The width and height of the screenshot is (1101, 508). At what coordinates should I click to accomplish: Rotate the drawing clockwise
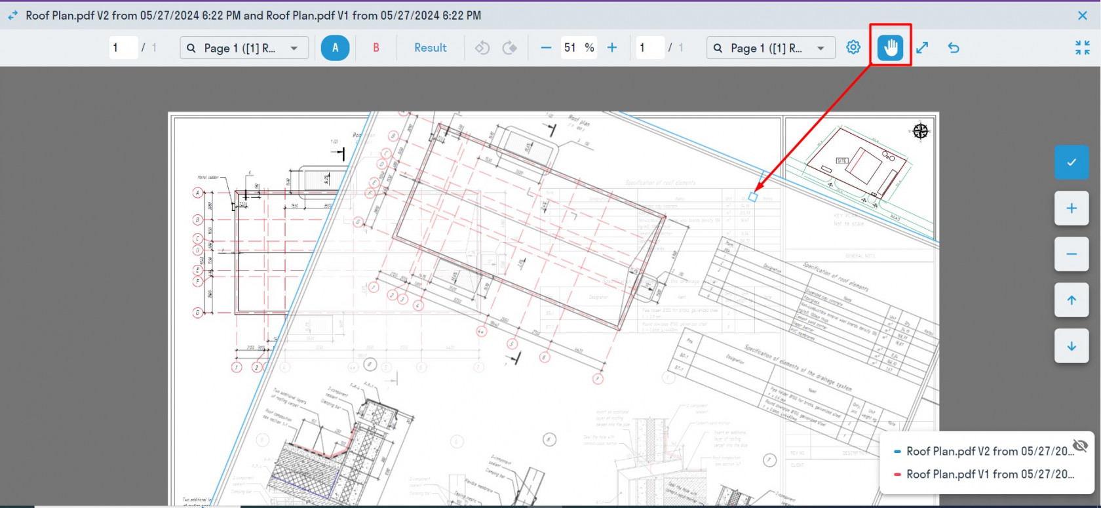tap(509, 48)
